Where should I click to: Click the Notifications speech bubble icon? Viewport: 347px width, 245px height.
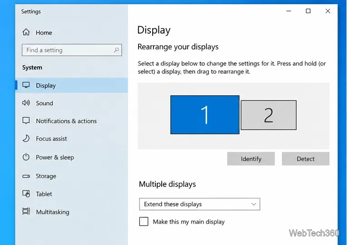point(26,121)
